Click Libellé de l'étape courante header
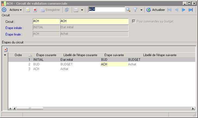Image resolution: width=198 pixels, height=118 pixels. click(80, 55)
